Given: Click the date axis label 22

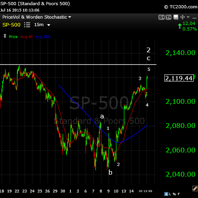Looking at the screenshot, I should [x=17, y=191].
